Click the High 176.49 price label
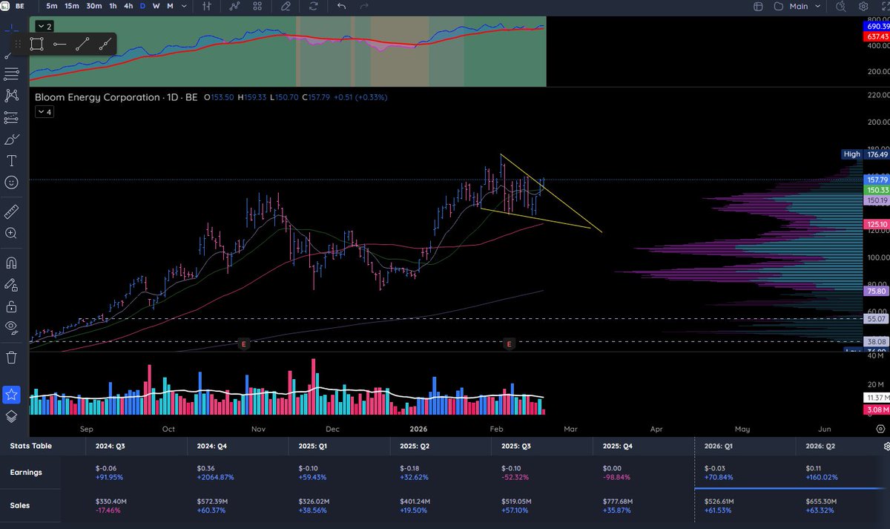The width and height of the screenshot is (890, 529). [865, 154]
